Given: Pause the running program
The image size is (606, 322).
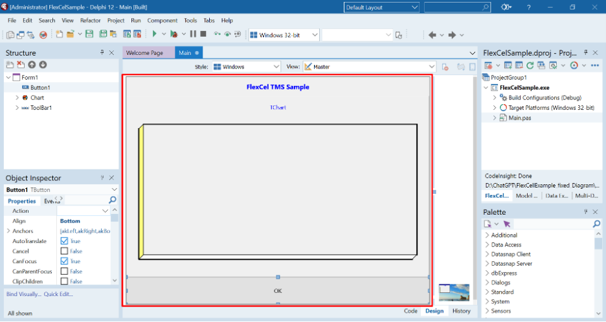Looking at the screenshot, I should pyautogui.click(x=193, y=34).
